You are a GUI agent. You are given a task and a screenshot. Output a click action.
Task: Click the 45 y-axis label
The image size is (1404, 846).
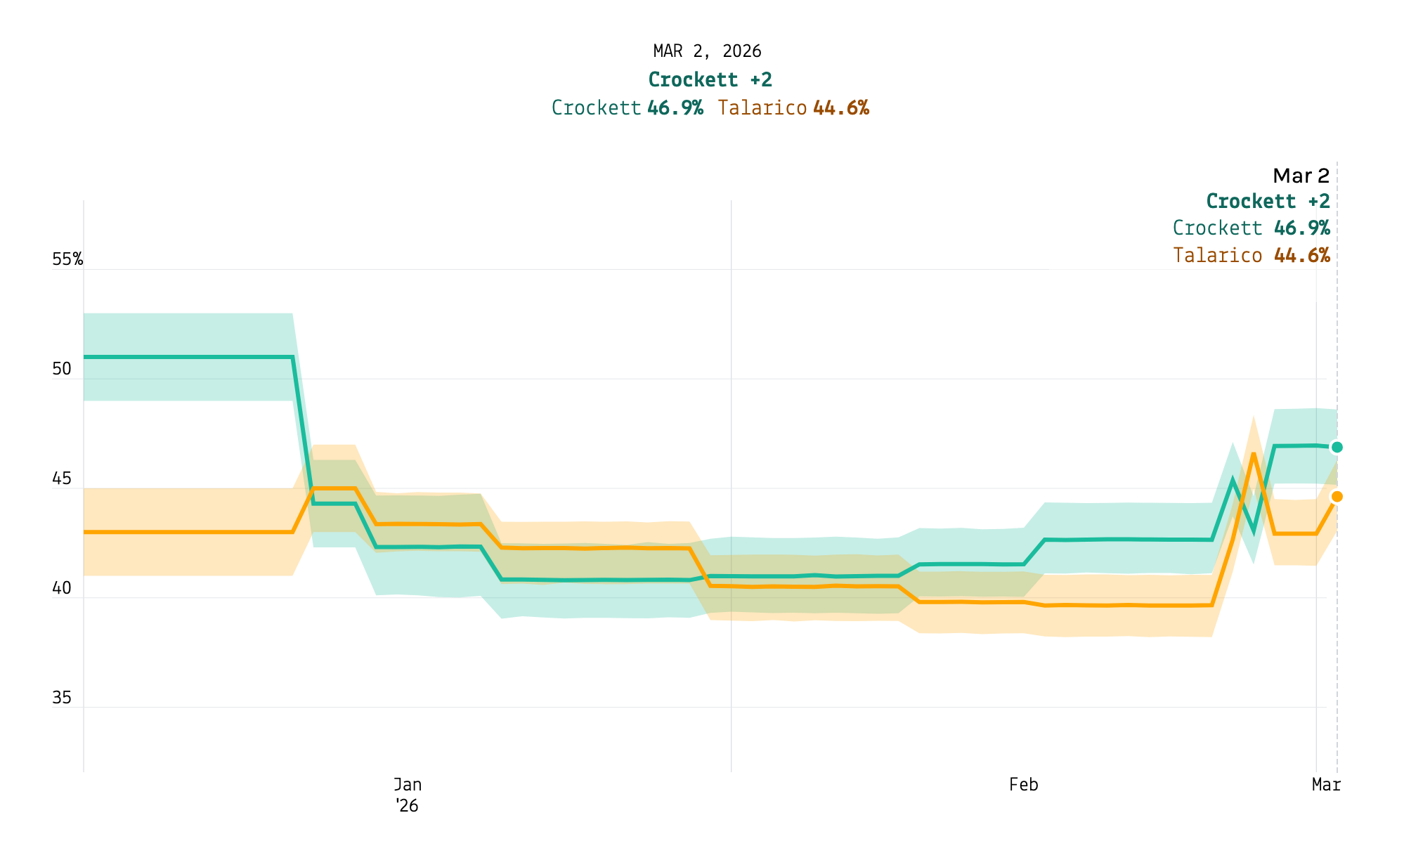(x=62, y=479)
